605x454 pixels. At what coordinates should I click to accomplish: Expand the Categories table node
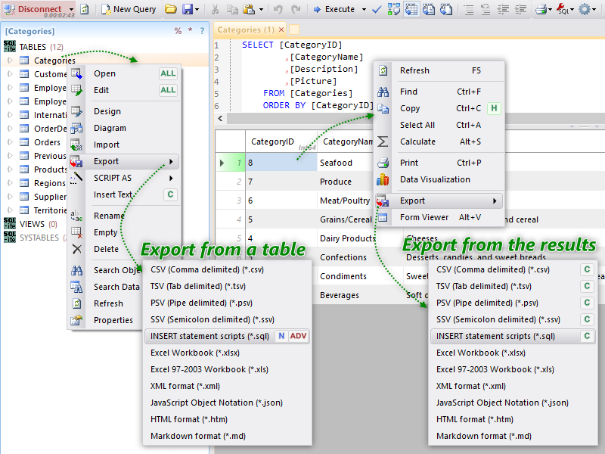click(10, 61)
